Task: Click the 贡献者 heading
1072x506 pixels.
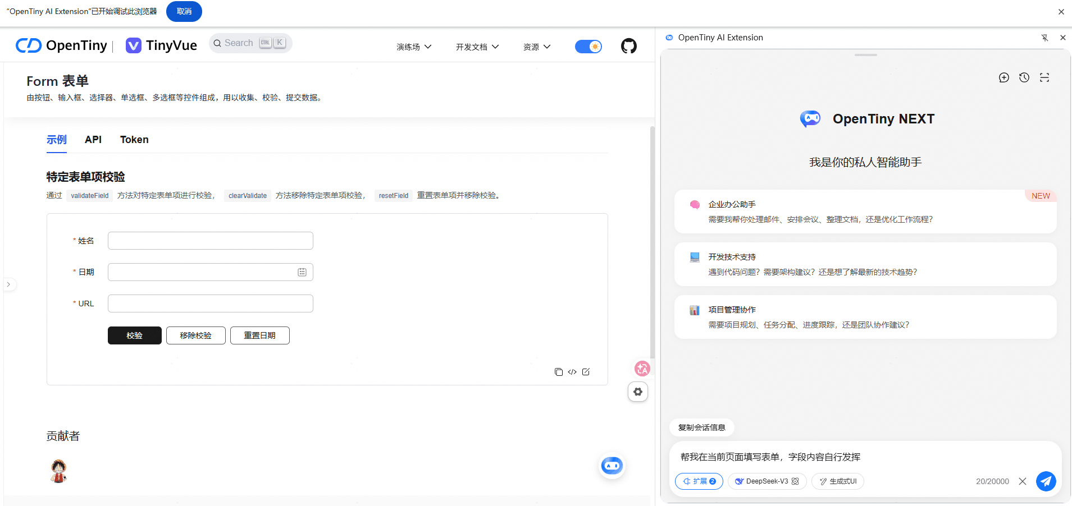Action: [x=63, y=436]
